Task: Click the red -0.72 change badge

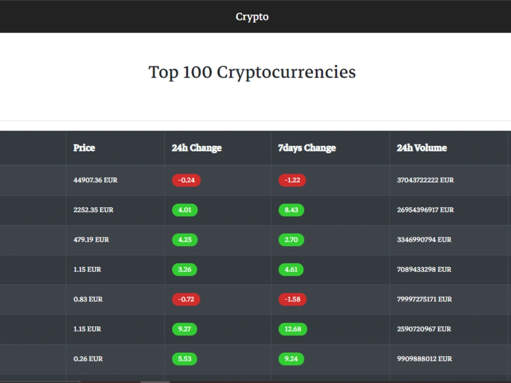Action: point(186,299)
